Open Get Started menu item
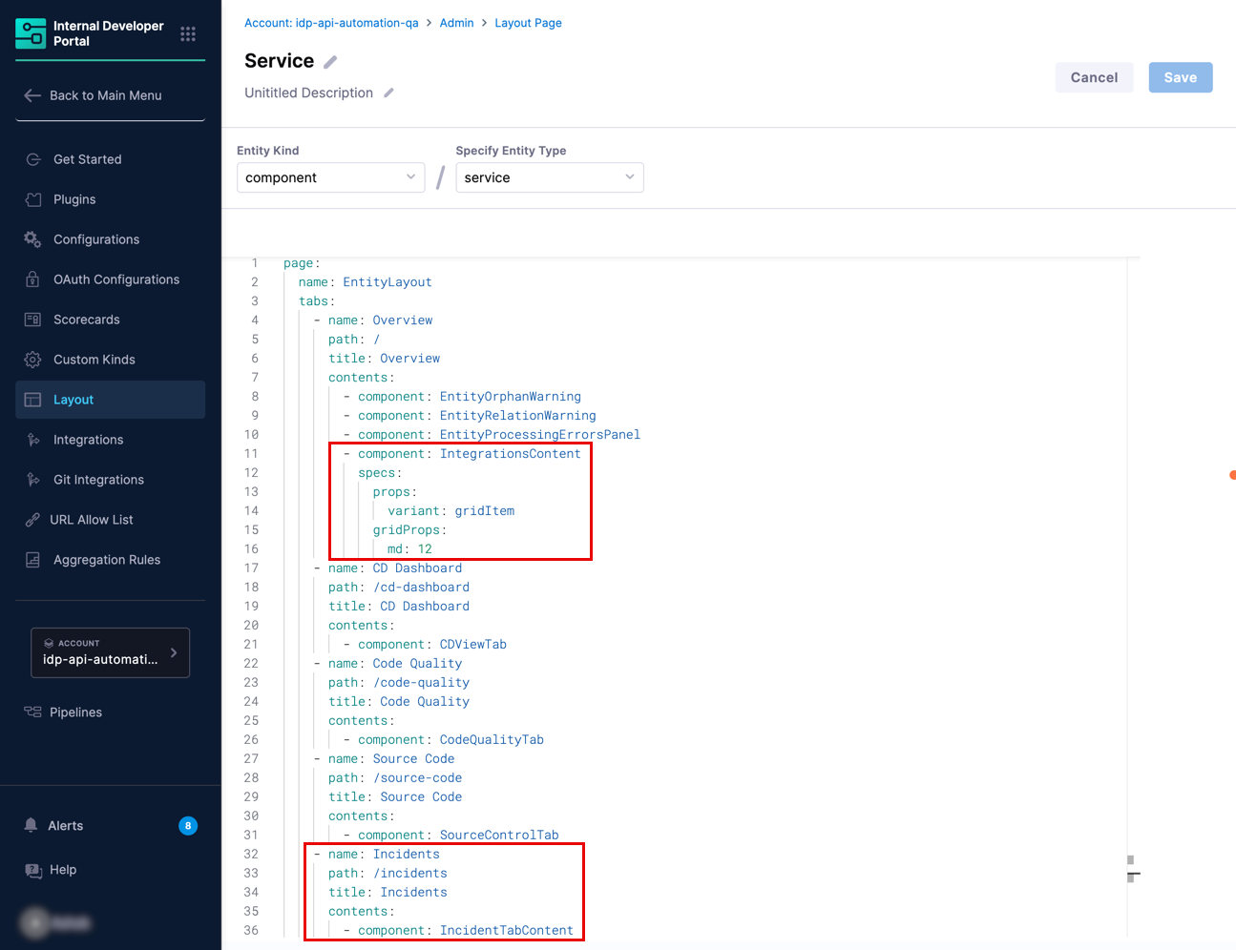The width and height of the screenshot is (1236, 950). (x=88, y=159)
